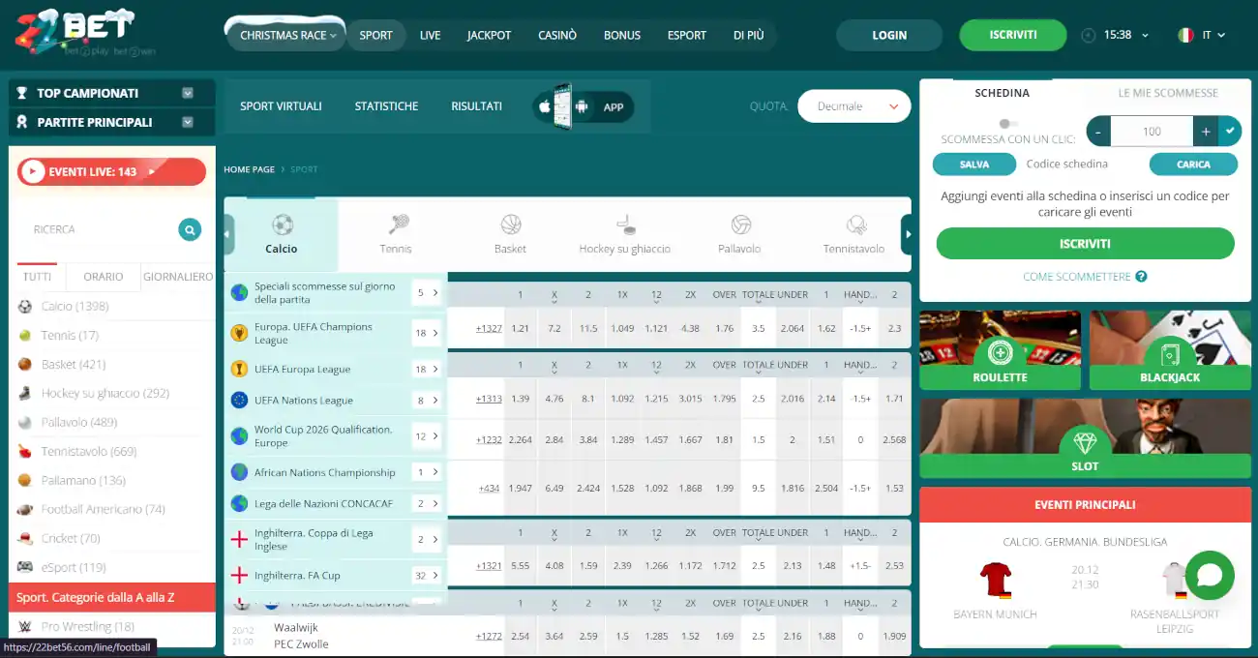The width and height of the screenshot is (1258, 658).
Task: Switch to Le Mie Scommesse tab
Action: (1168, 93)
